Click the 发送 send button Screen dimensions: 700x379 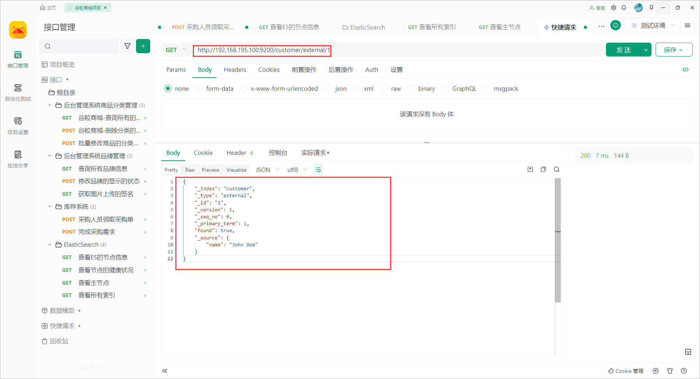[623, 50]
